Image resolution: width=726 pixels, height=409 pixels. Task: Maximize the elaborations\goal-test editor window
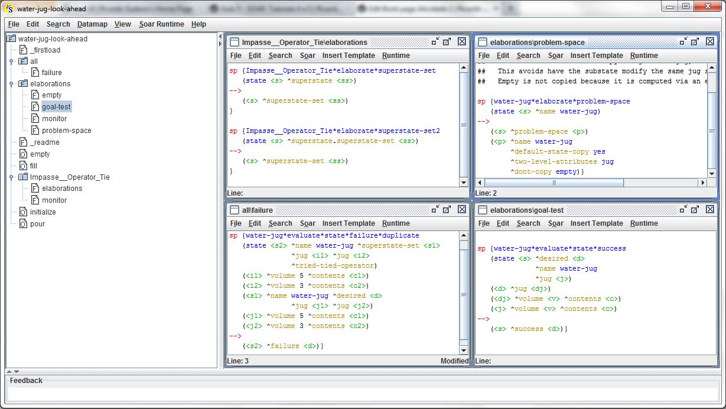(x=695, y=210)
